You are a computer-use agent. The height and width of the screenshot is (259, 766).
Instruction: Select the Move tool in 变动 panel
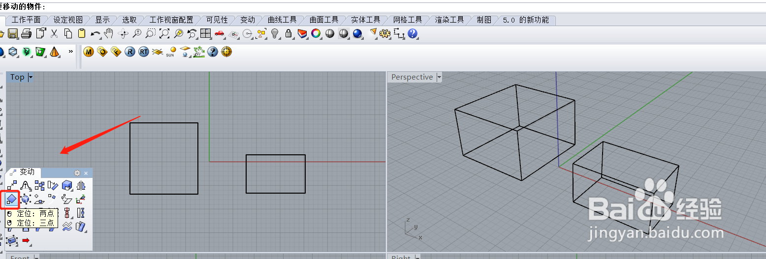(12, 185)
